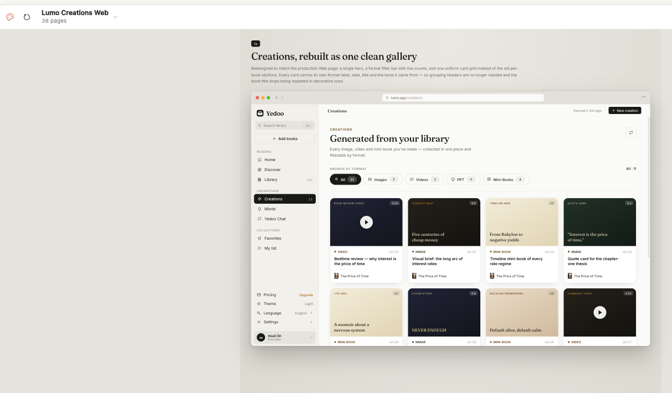
Task: Click the Theme sun icon
Action: coord(259,303)
